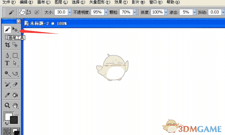This screenshot has width=225, height=135.
Task: Select the Cloner brush tool
Action: pos(7,84)
